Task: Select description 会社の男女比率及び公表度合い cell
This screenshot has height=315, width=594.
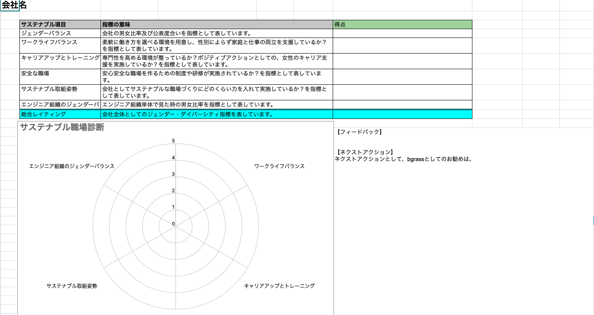Action: tap(217, 33)
